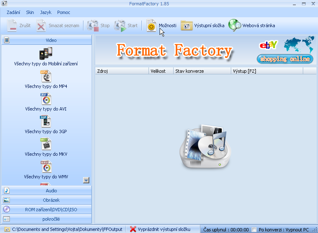Click the Možnosti button label

167,25
